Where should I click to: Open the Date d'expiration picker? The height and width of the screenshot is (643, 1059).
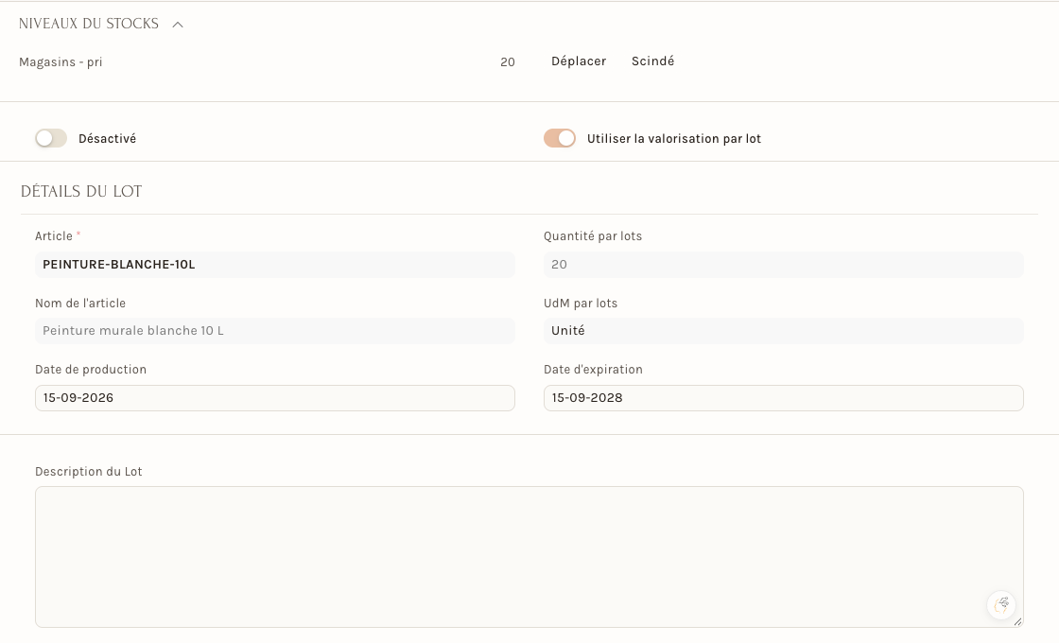tap(784, 398)
